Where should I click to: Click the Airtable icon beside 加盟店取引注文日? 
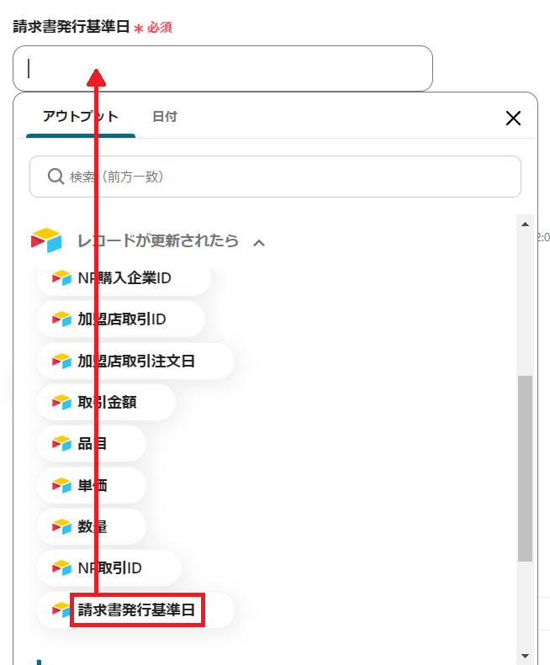pos(61,361)
